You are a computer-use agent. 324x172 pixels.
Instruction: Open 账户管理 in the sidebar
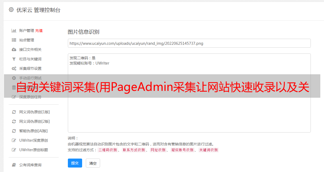[x=27, y=31]
